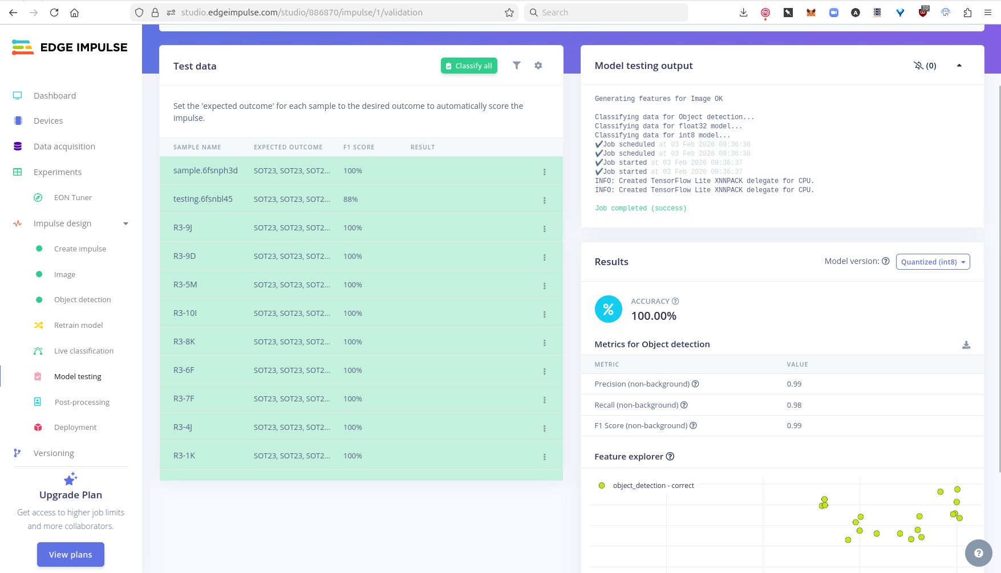
Task: Open help chat bubble
Action: click(x=979, y=553)
